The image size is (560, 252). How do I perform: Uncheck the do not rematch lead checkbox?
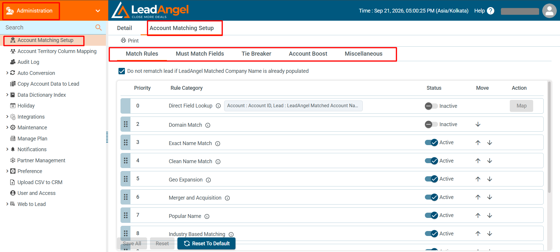point(122,71)
